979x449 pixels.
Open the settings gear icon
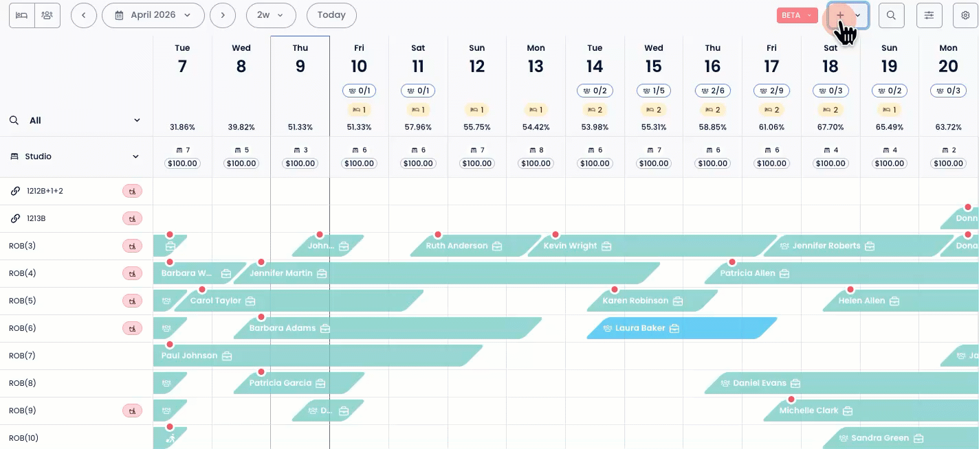tap(965, 15)
